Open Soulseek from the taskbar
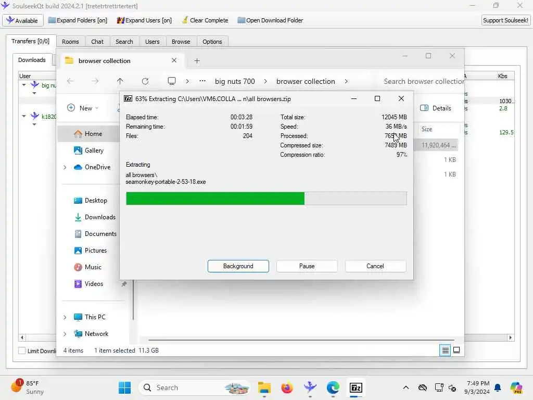533x400 pixels. pyautogui.click(x=310, y=387)
